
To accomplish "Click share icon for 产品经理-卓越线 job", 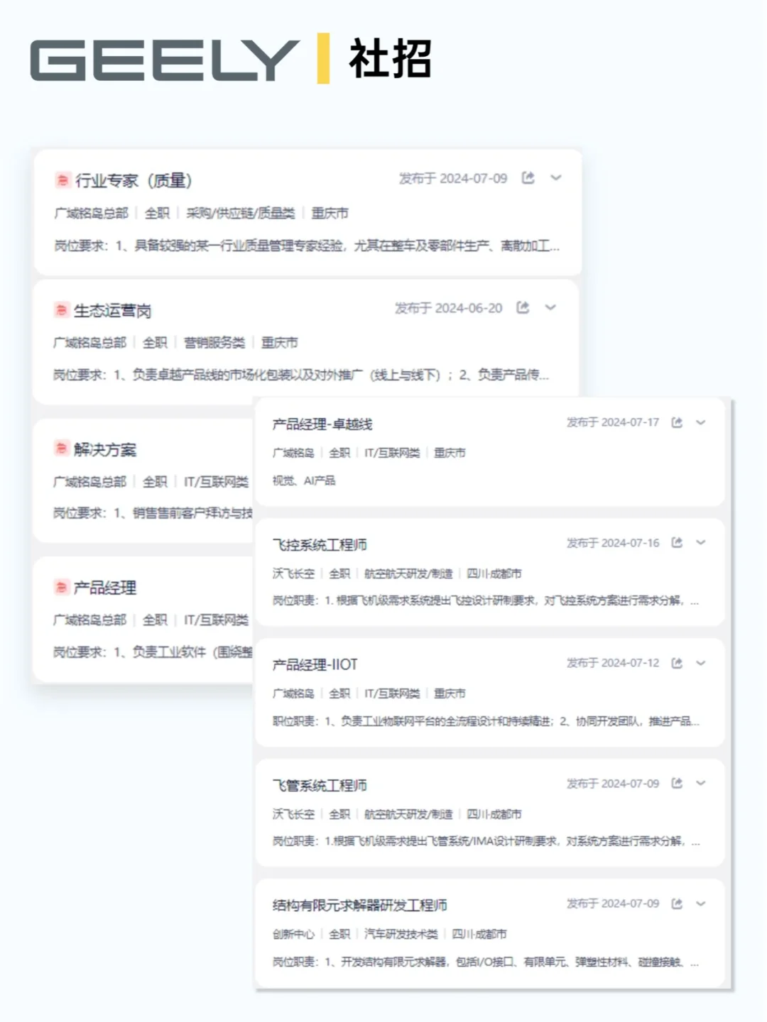I will coord(677,422).
